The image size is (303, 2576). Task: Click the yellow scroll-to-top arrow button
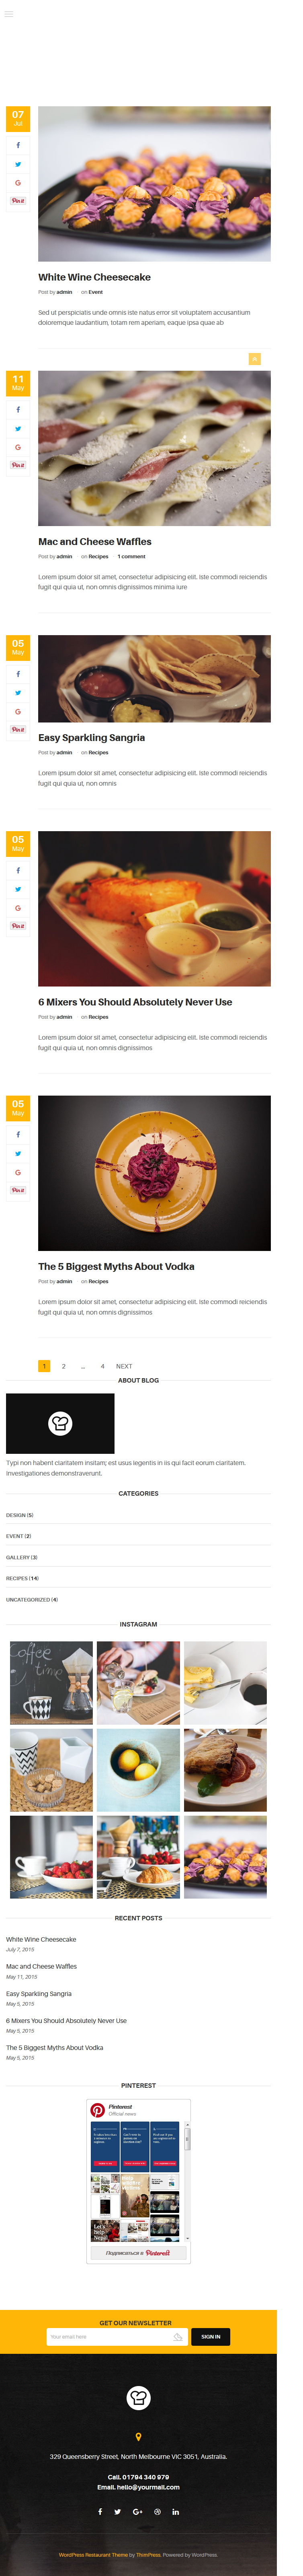[254, 358]
